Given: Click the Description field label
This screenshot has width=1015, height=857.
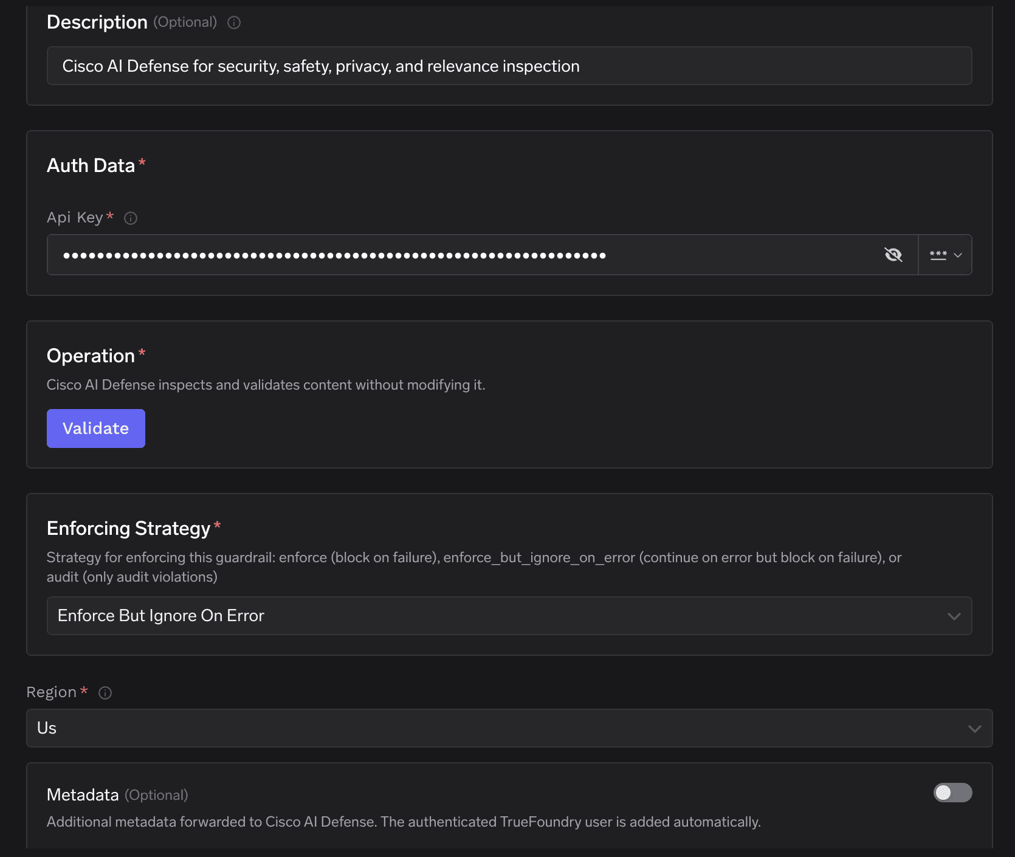Looking at the screenshot, I should tap(97, 22).
